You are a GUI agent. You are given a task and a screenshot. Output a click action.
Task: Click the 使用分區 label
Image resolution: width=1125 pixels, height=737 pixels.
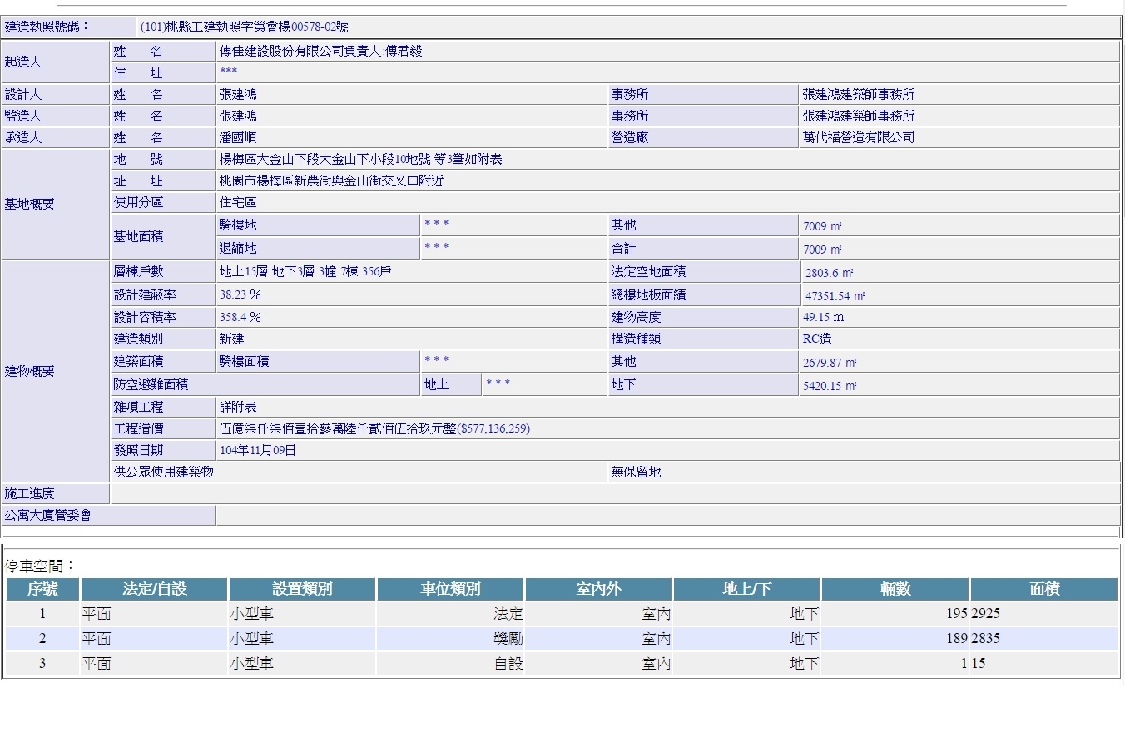[138, 202]
